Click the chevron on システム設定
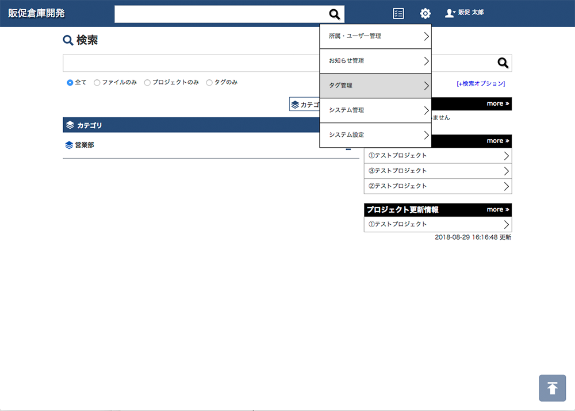This screenshot has width=575, height=411. (x=426, y=135)
